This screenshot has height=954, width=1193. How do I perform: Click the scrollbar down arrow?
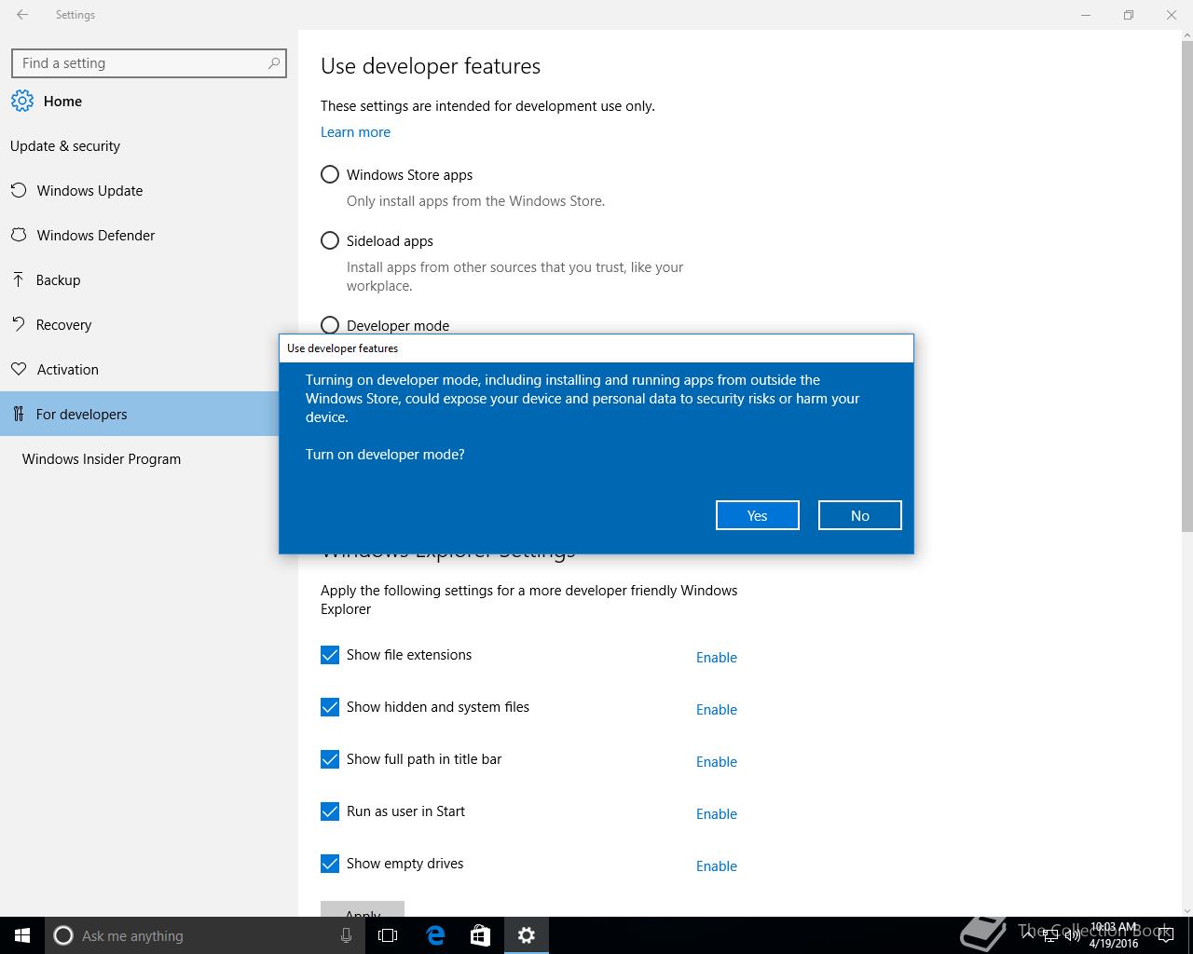1186,910
